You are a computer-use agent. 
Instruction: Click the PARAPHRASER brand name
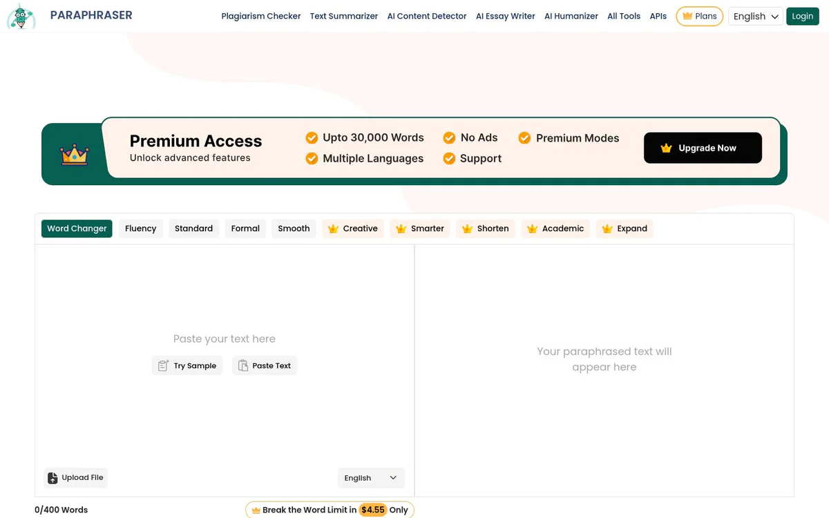coord(91,15)
